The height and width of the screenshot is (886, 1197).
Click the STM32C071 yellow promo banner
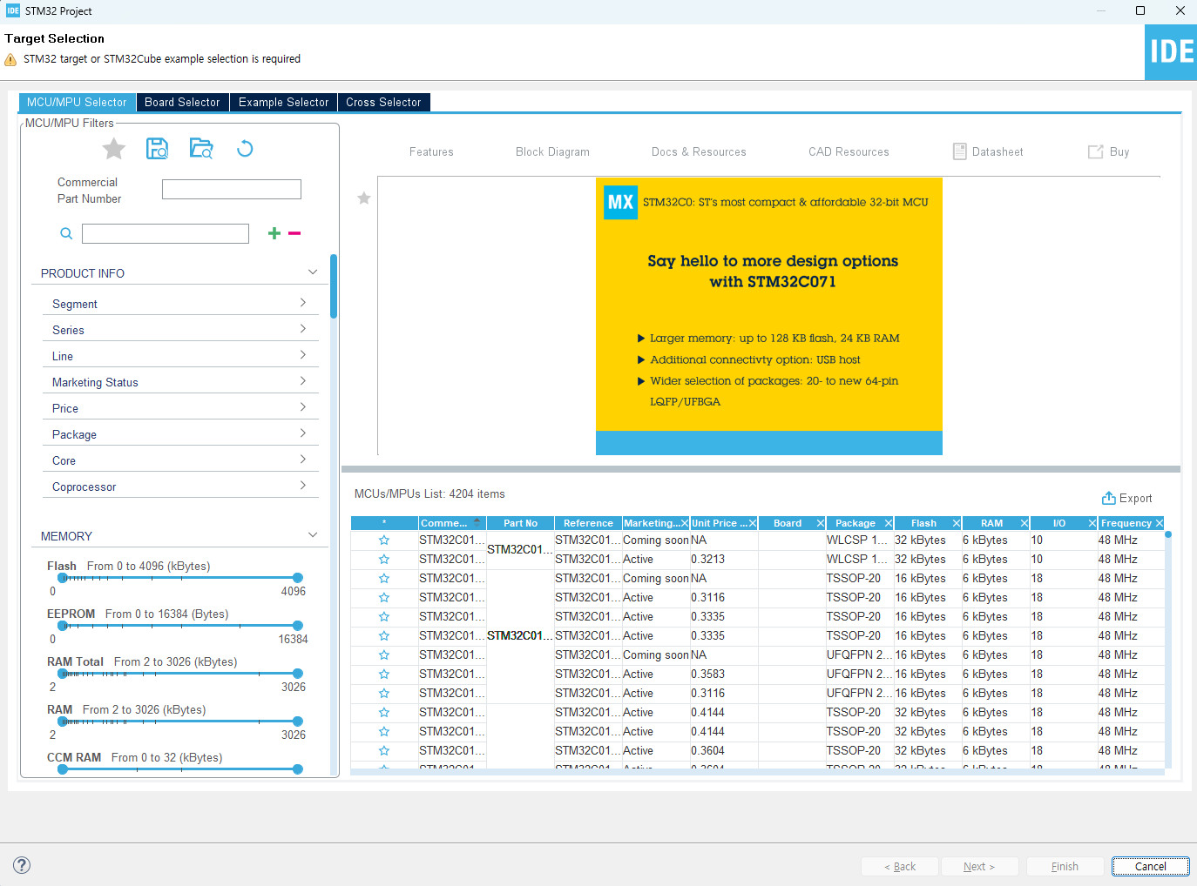click(x=769, y=317)
